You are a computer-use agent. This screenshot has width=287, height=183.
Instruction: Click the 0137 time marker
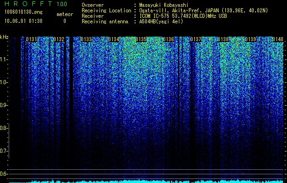196,39
